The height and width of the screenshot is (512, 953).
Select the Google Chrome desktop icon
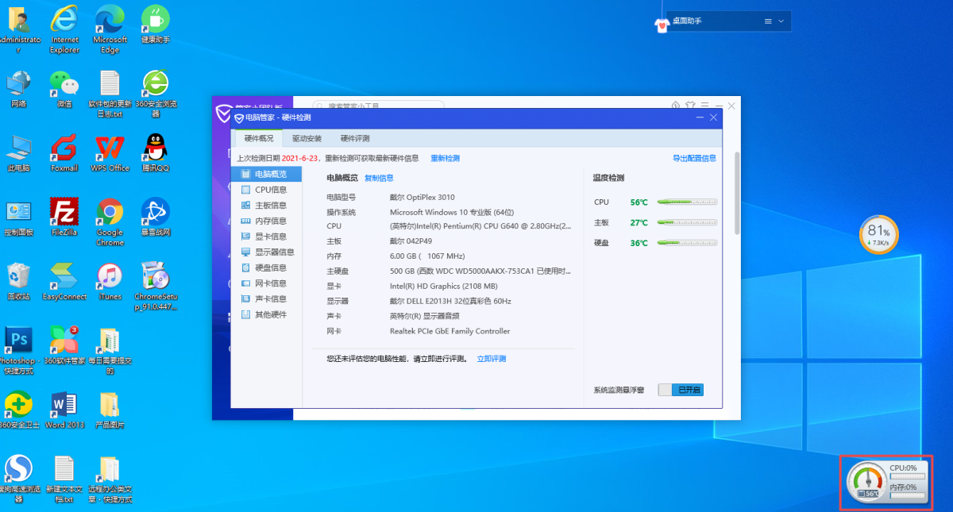point(110,222)
